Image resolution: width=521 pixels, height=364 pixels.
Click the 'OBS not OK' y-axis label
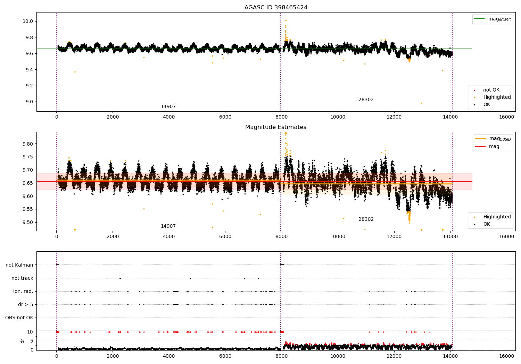[x=19, y=318]
